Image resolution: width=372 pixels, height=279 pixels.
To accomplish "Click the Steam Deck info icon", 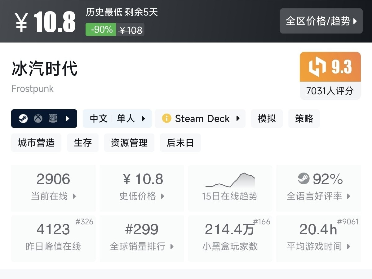I will click(166, 119).
